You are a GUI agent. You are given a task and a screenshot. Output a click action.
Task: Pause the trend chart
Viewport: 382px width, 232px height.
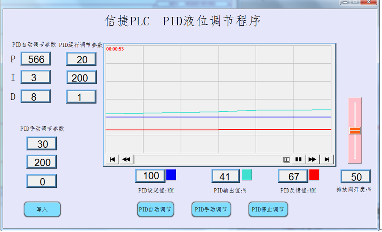299,160
